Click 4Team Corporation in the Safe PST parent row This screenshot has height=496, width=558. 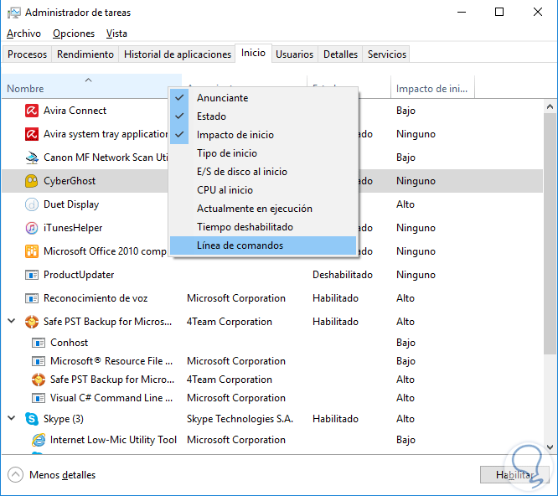pos(230,322)
